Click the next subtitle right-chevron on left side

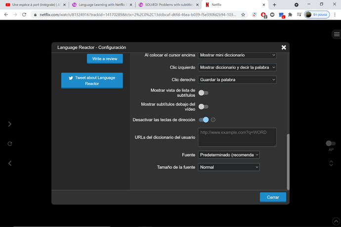point(9,124)
